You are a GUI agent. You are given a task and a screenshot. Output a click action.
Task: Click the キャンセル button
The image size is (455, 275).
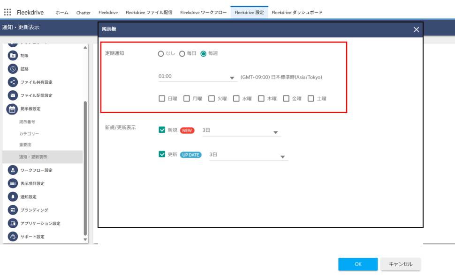tap(401, 264)
